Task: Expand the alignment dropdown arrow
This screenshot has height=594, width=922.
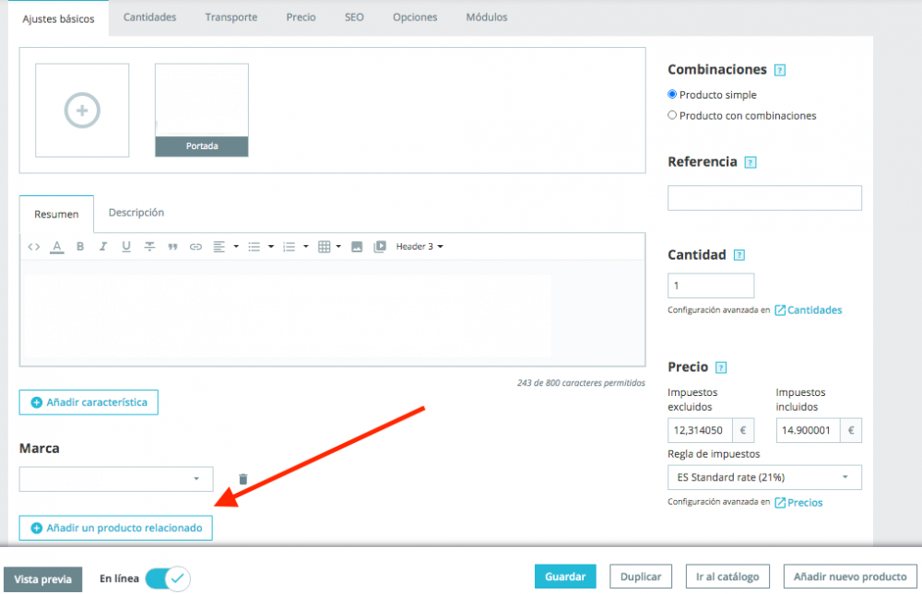Action: (236, 247)
